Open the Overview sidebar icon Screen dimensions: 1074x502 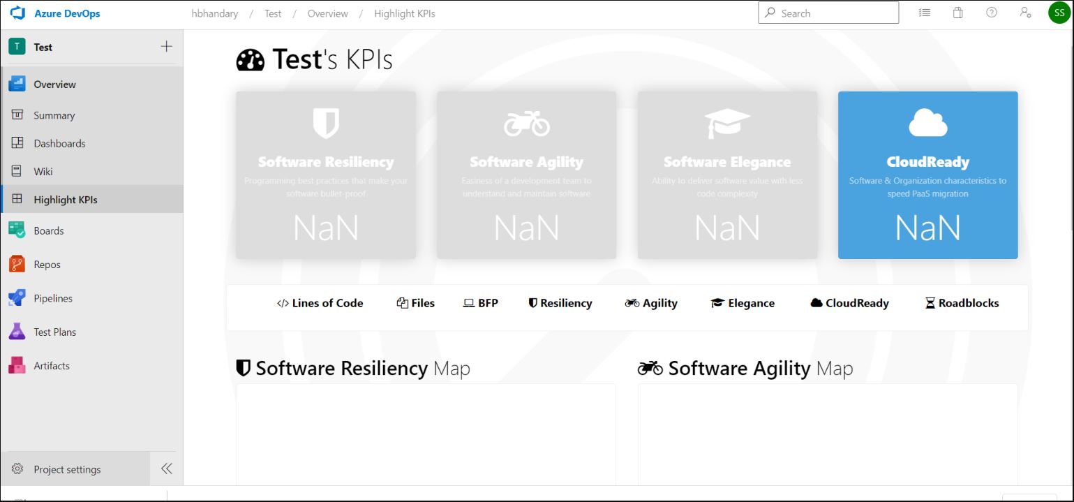[17, 84]
